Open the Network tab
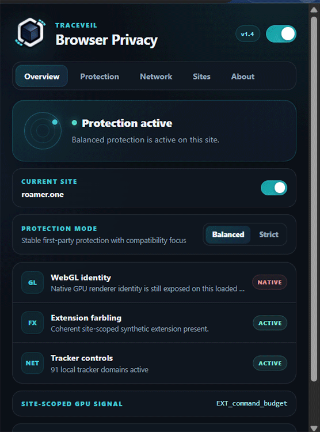The width and height of the screenshot is (320, 432). click(156, 76)
